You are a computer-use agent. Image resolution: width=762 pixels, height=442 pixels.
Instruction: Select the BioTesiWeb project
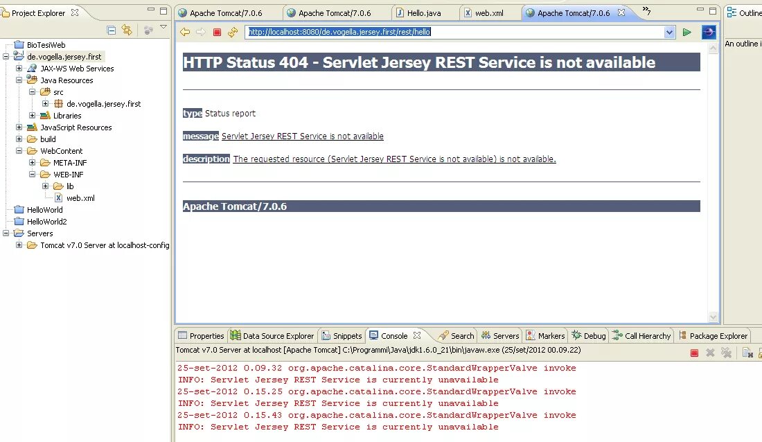pyautogui.click(x=40, y=45)
